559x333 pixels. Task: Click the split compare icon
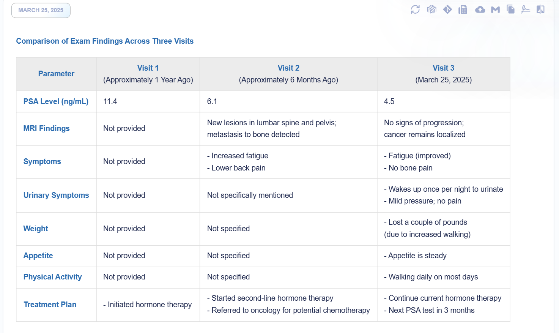[541, 9]
